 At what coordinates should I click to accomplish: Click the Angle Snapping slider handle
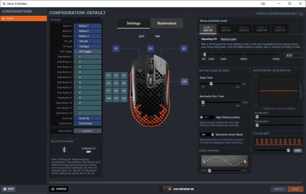click(209, 170)
